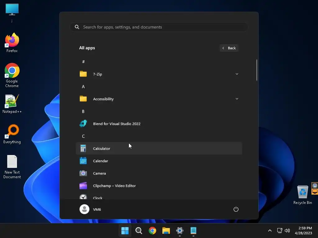Screen dimensions: 318x238
Task: Open the Calculator app icon
Action: (83, 148)
